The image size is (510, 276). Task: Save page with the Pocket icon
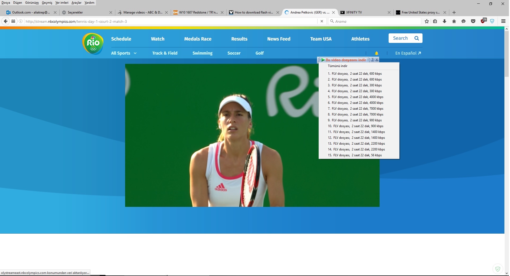473,21
